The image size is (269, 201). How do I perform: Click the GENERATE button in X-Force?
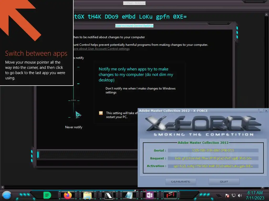pos(181,182)
